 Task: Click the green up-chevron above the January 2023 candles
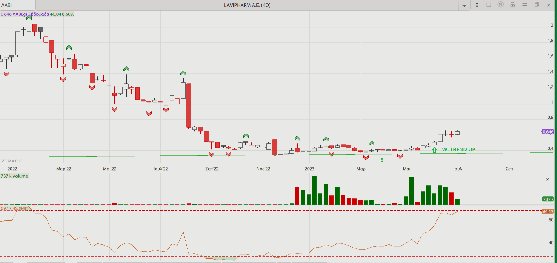(326, 139)
